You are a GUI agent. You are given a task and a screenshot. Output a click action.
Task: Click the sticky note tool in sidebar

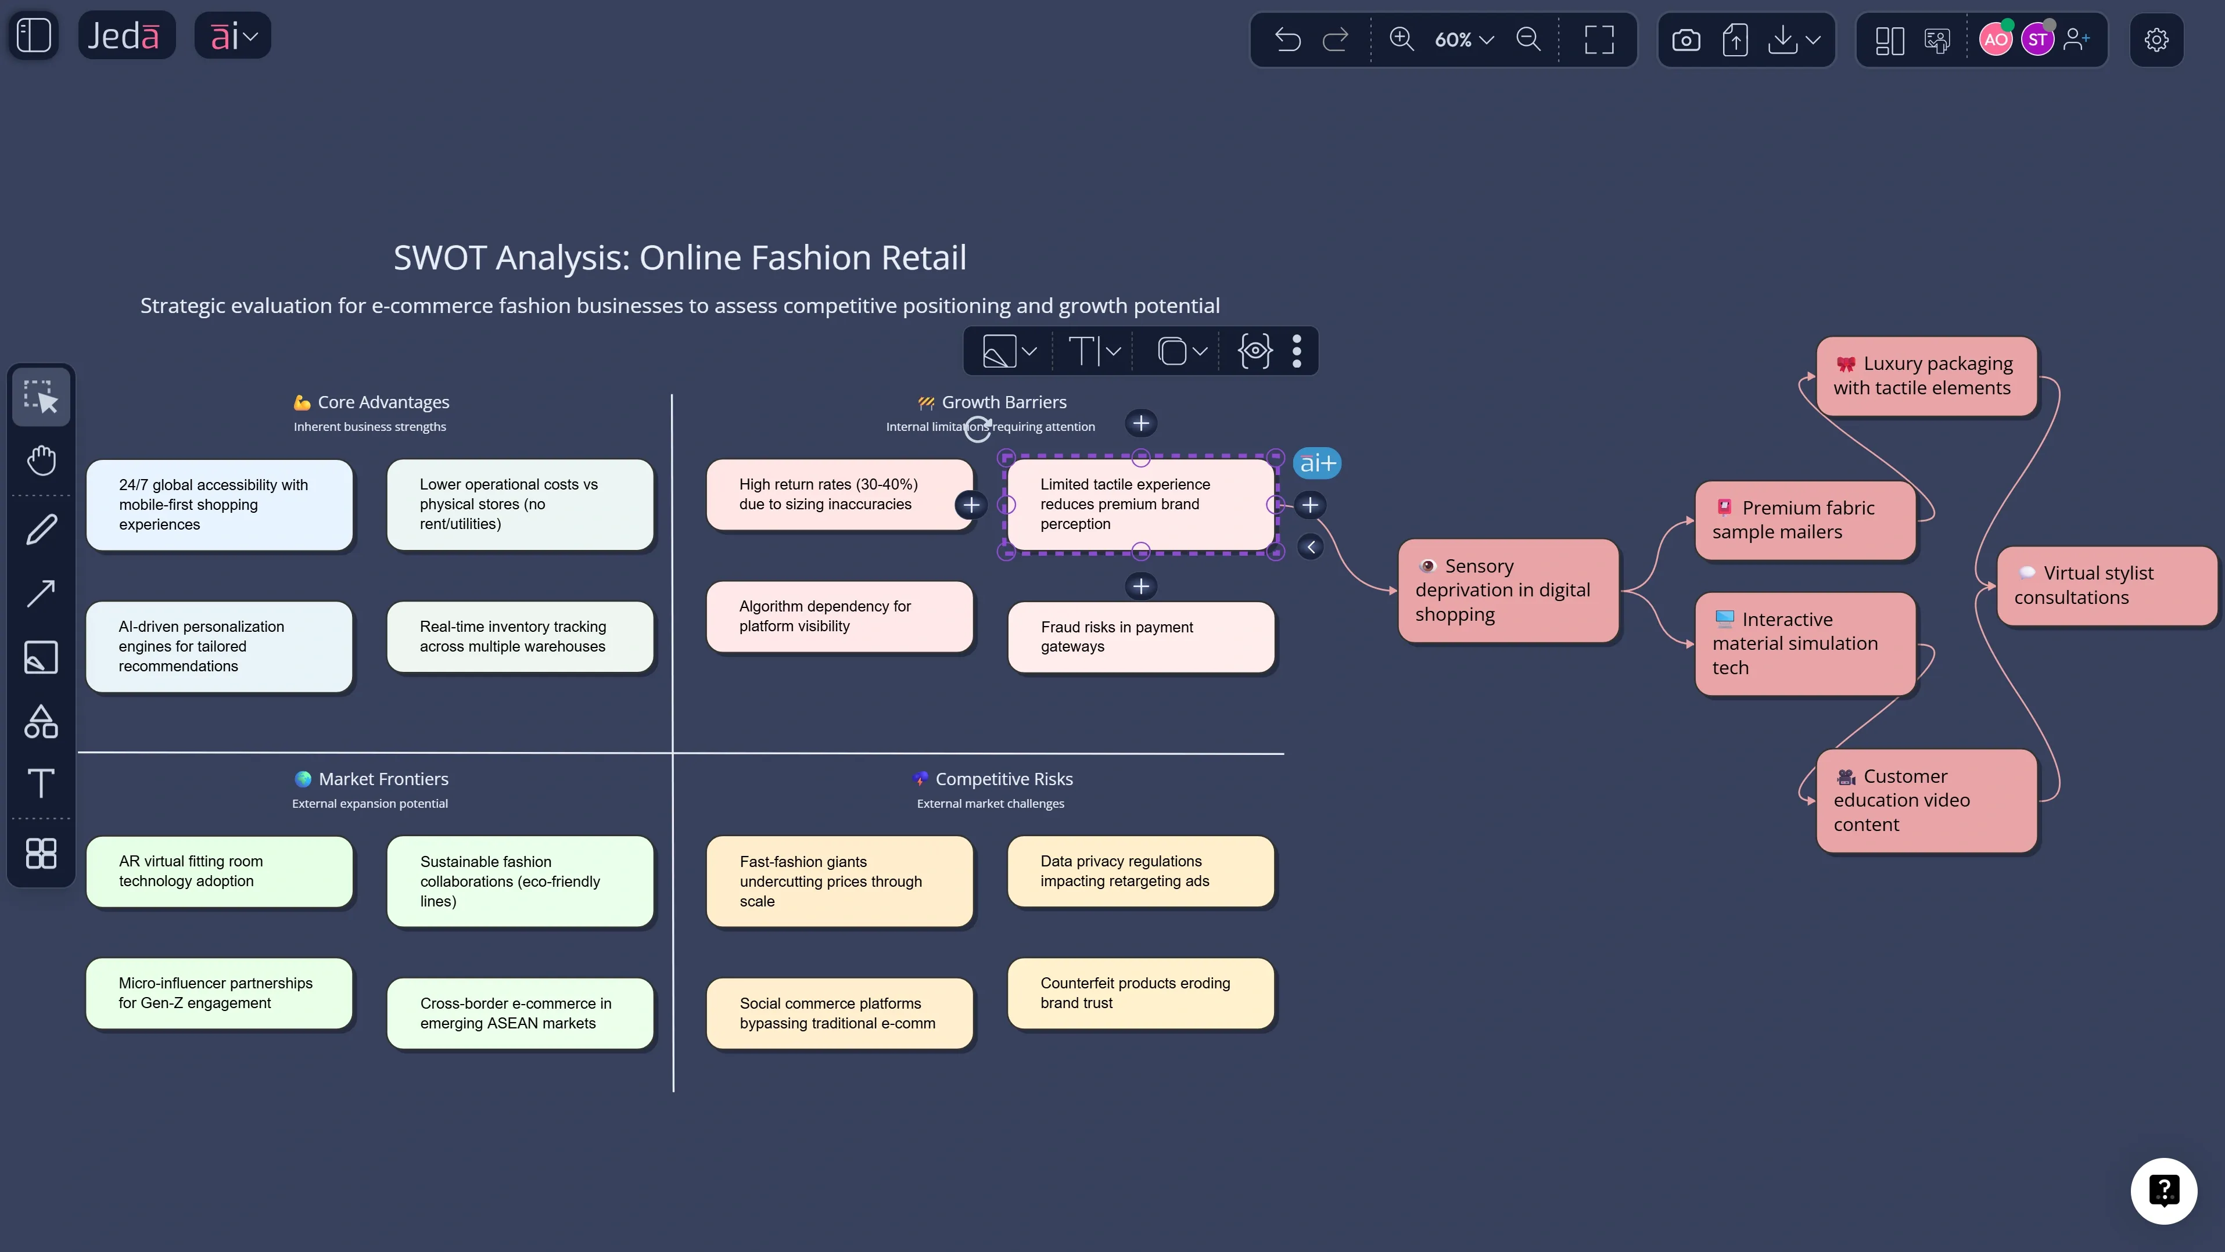[41, 656]
